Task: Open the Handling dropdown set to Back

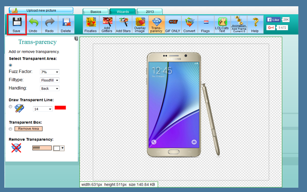Action: tap(49, 88)
